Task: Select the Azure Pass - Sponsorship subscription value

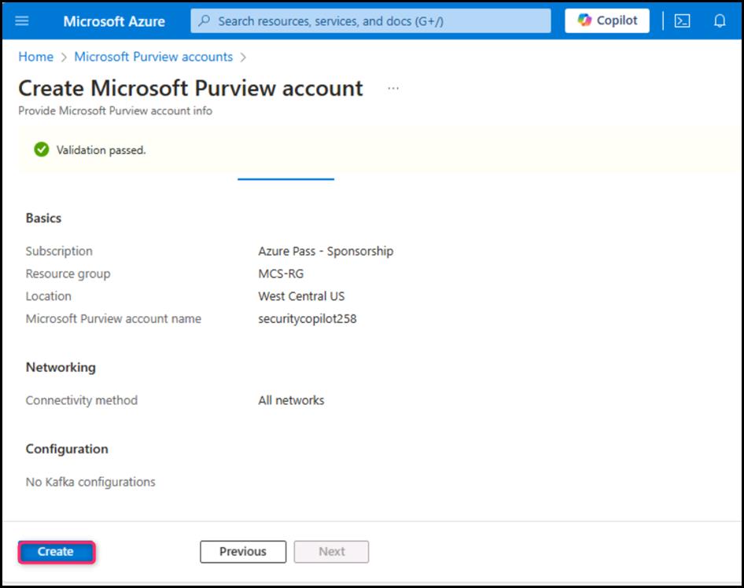Action: (326, 252)
